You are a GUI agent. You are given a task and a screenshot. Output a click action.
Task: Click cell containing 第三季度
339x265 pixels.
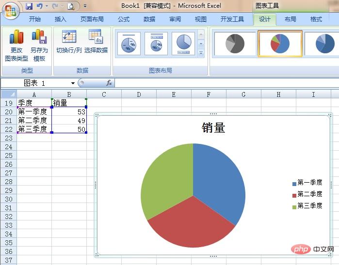click(x=34, y=129)
